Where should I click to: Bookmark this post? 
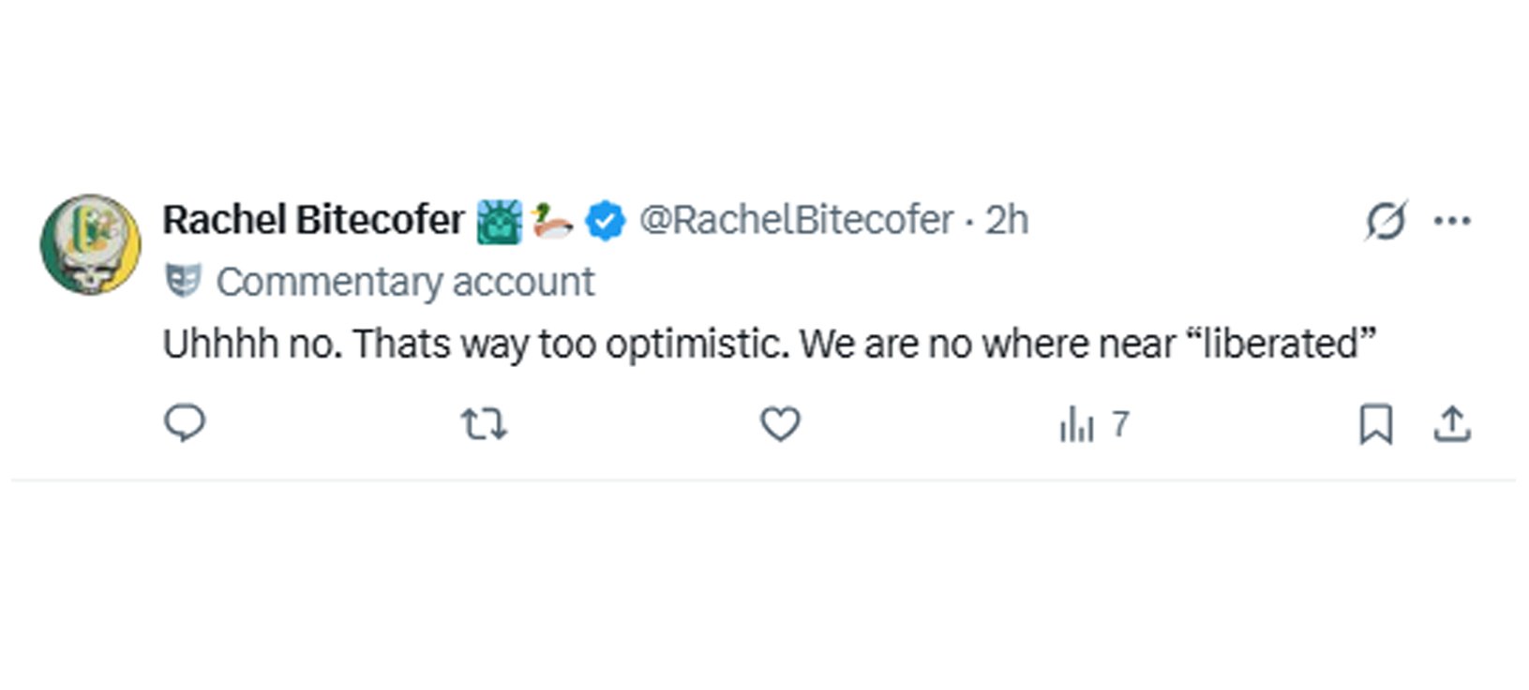1375,424
